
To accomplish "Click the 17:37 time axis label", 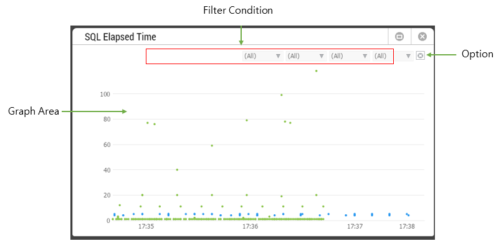I will coord(355,227).
